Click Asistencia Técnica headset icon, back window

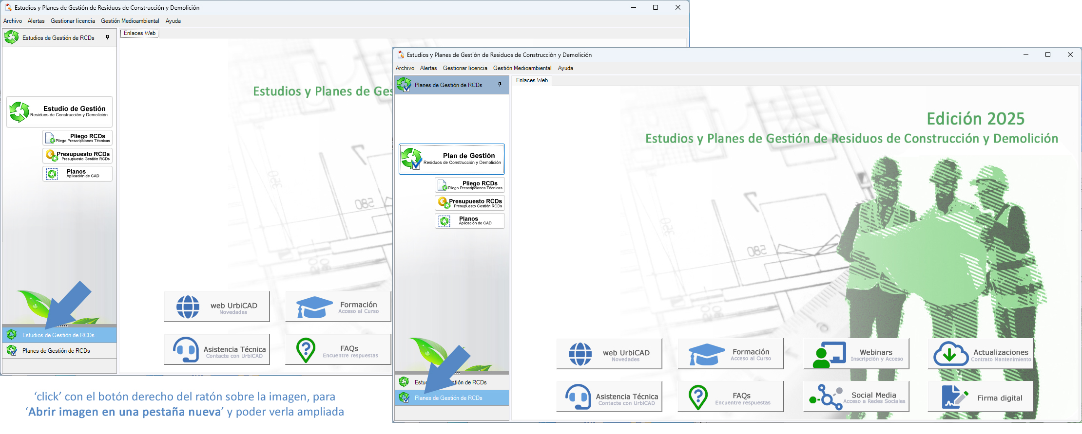tap(186, 350)
